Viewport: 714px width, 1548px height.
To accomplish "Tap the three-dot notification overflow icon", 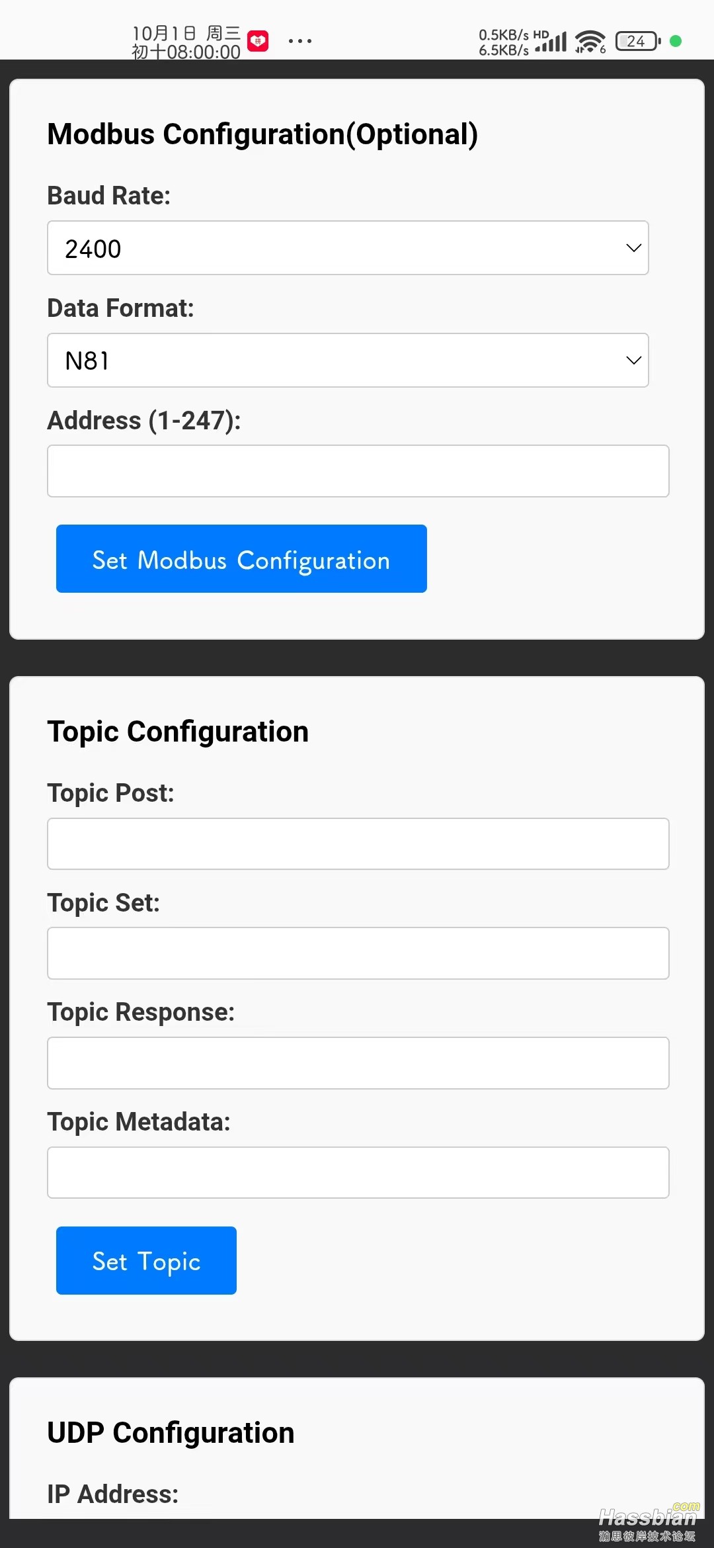I will pos(300,41).
